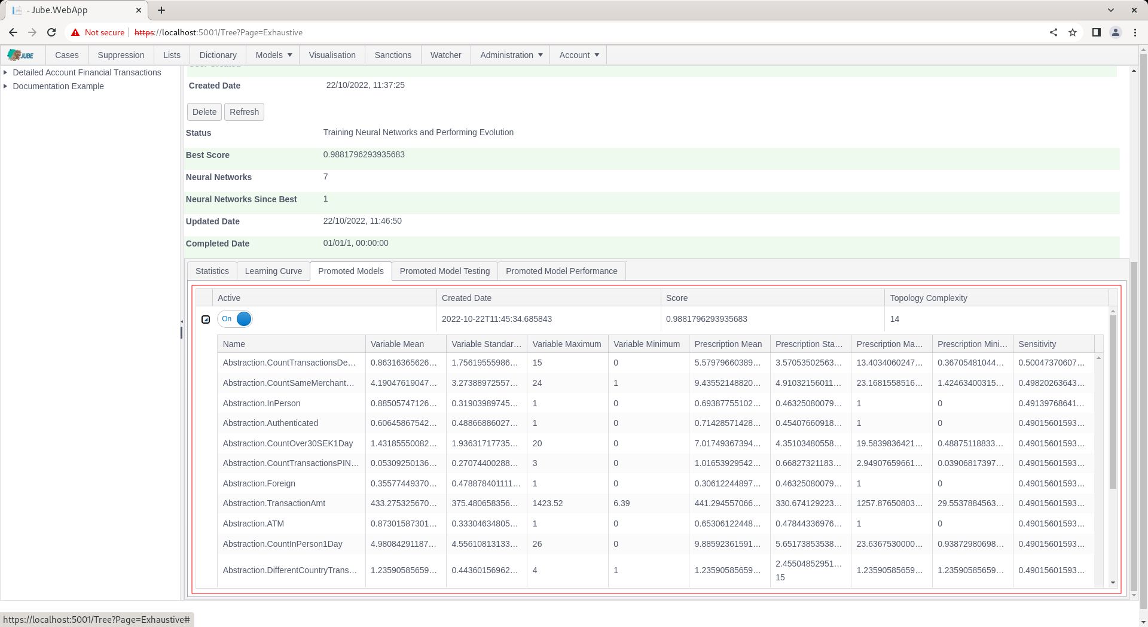Viewport: 1148px width, 627px height.
Task: Open the Chrome three-dot menu
Action: click(1135, 32)
